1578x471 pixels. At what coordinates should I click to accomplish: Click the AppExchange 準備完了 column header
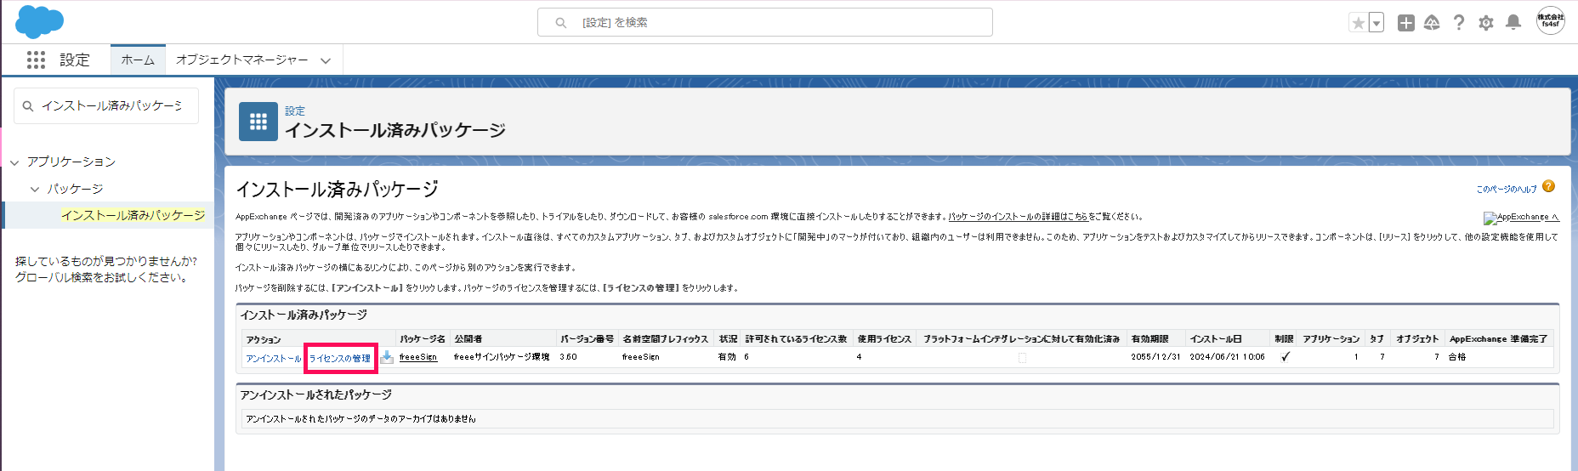[1498, 338]
